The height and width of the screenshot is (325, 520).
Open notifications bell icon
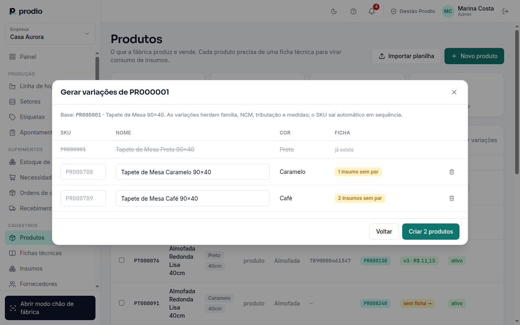(x=372, y=11)
